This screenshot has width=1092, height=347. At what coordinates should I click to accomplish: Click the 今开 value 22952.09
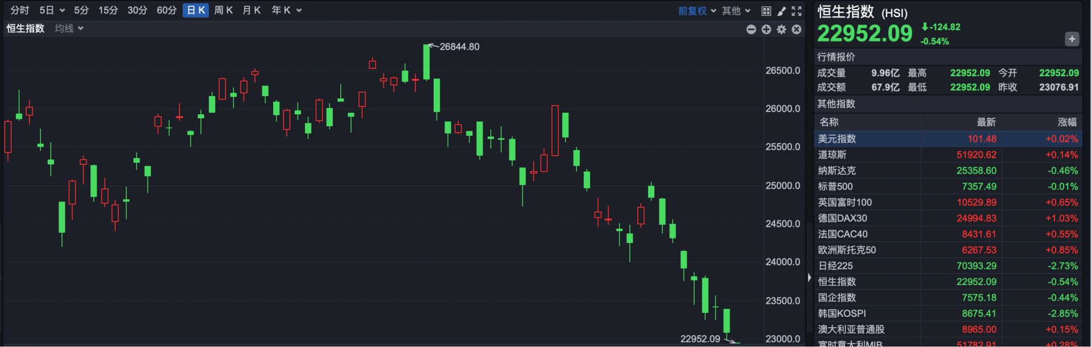pos(1059,73)
